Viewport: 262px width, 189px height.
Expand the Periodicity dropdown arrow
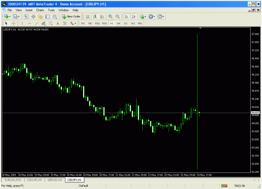tap(154, 16)
